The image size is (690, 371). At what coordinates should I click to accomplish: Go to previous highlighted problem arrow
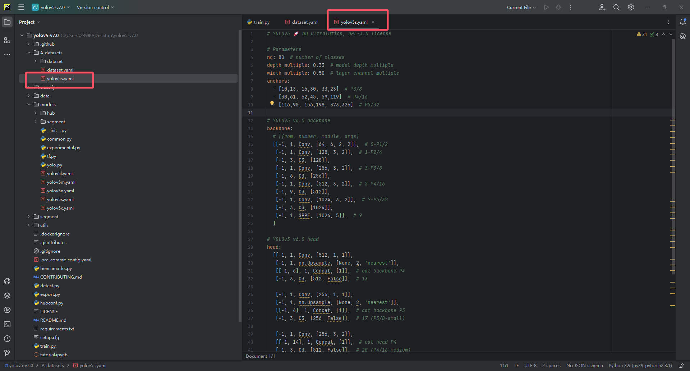click(x=663, y=34)
